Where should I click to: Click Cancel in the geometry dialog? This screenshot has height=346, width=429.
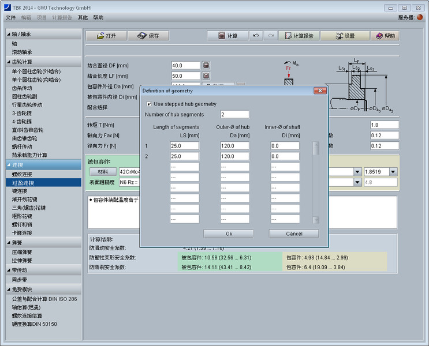point(293,234)
